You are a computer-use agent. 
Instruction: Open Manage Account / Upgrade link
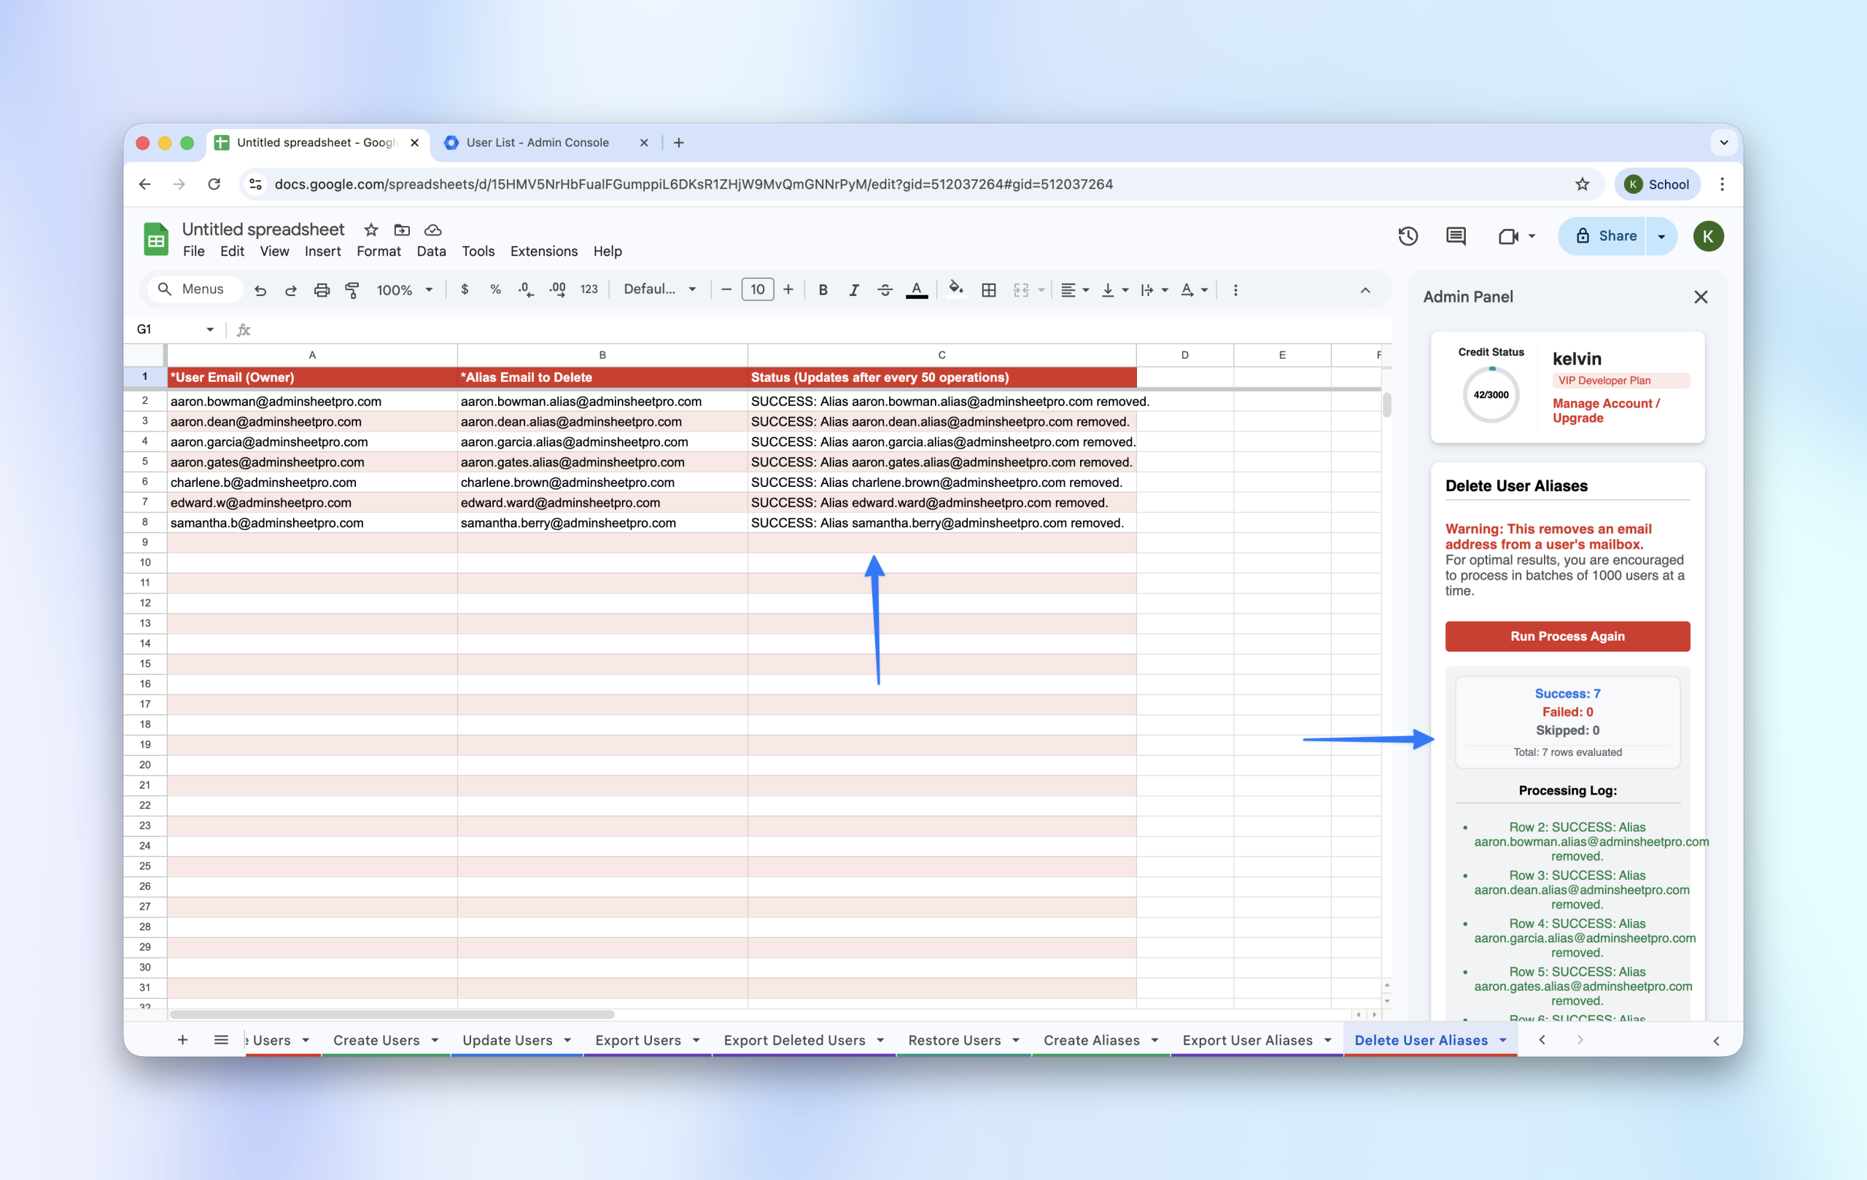pyautogui.click(x=1605, y=410)
